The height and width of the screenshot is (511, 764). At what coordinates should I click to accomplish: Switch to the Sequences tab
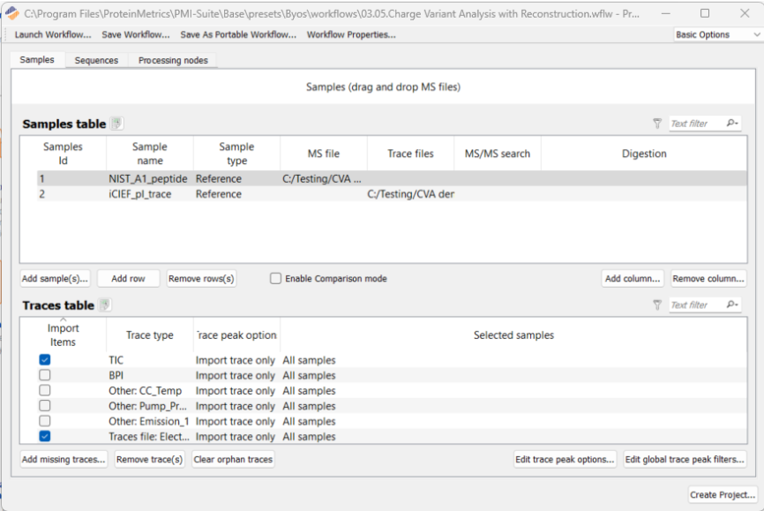click(96, 61)
